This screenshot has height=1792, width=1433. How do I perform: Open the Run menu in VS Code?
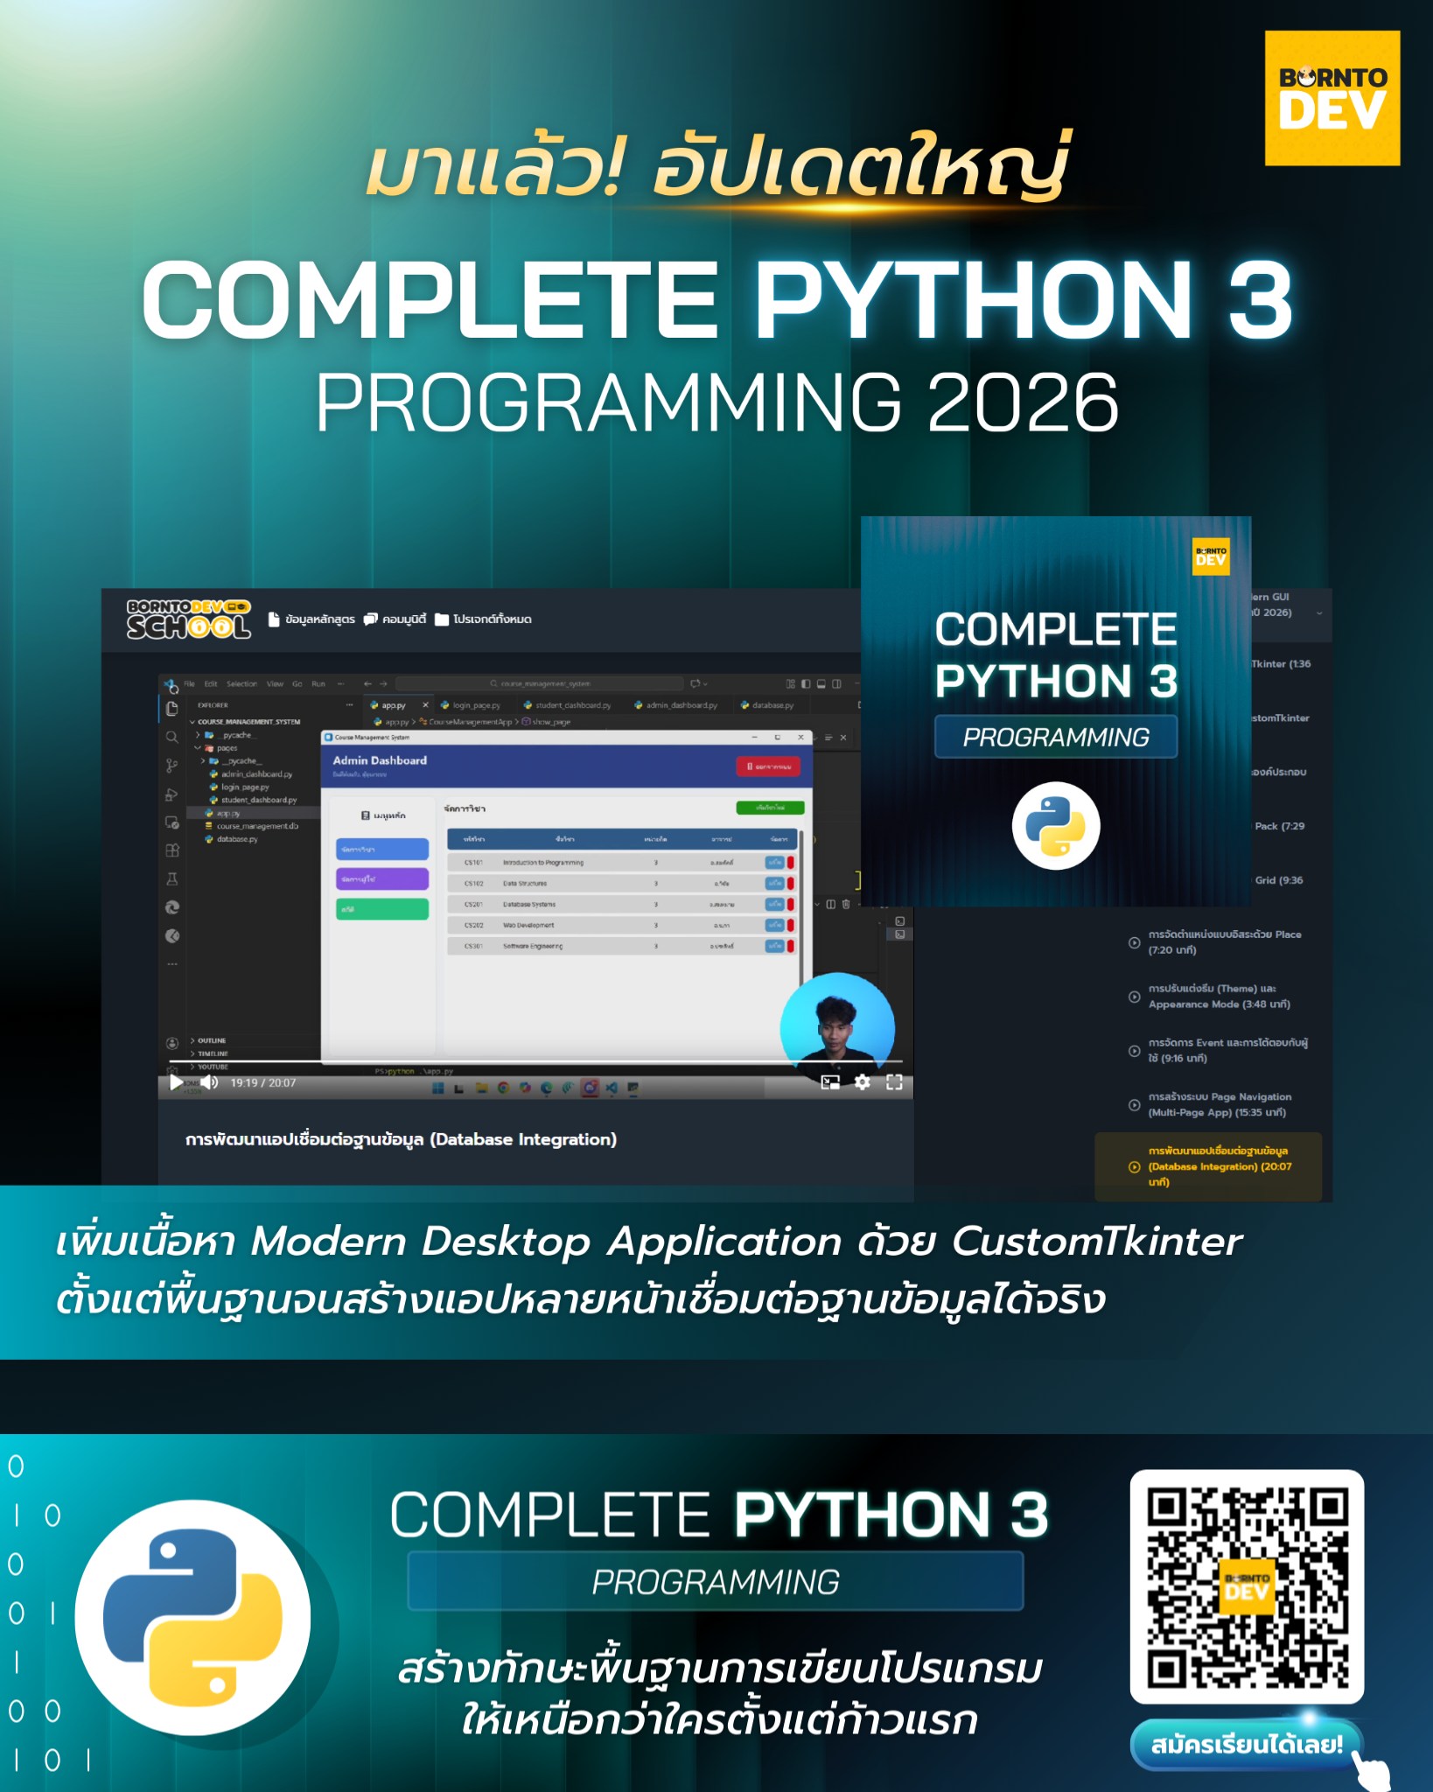tap(318, 684)
